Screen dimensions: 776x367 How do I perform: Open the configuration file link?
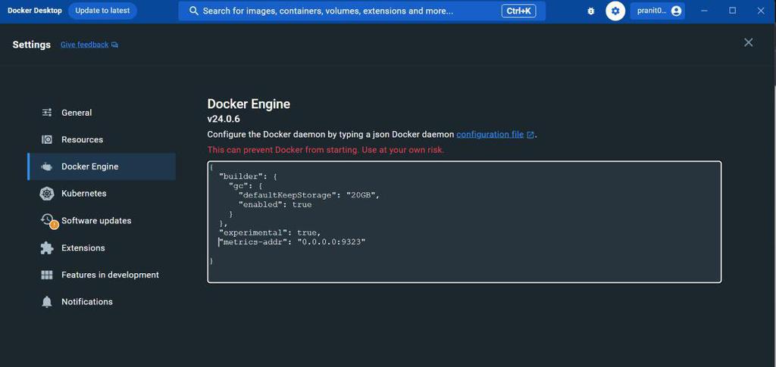[490, 135]
